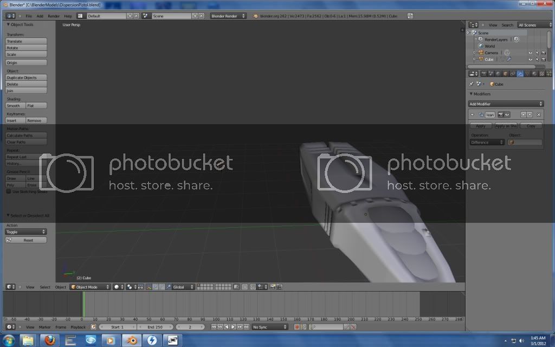Remove the boolean modifier with X icon

(x=538, y=115)
